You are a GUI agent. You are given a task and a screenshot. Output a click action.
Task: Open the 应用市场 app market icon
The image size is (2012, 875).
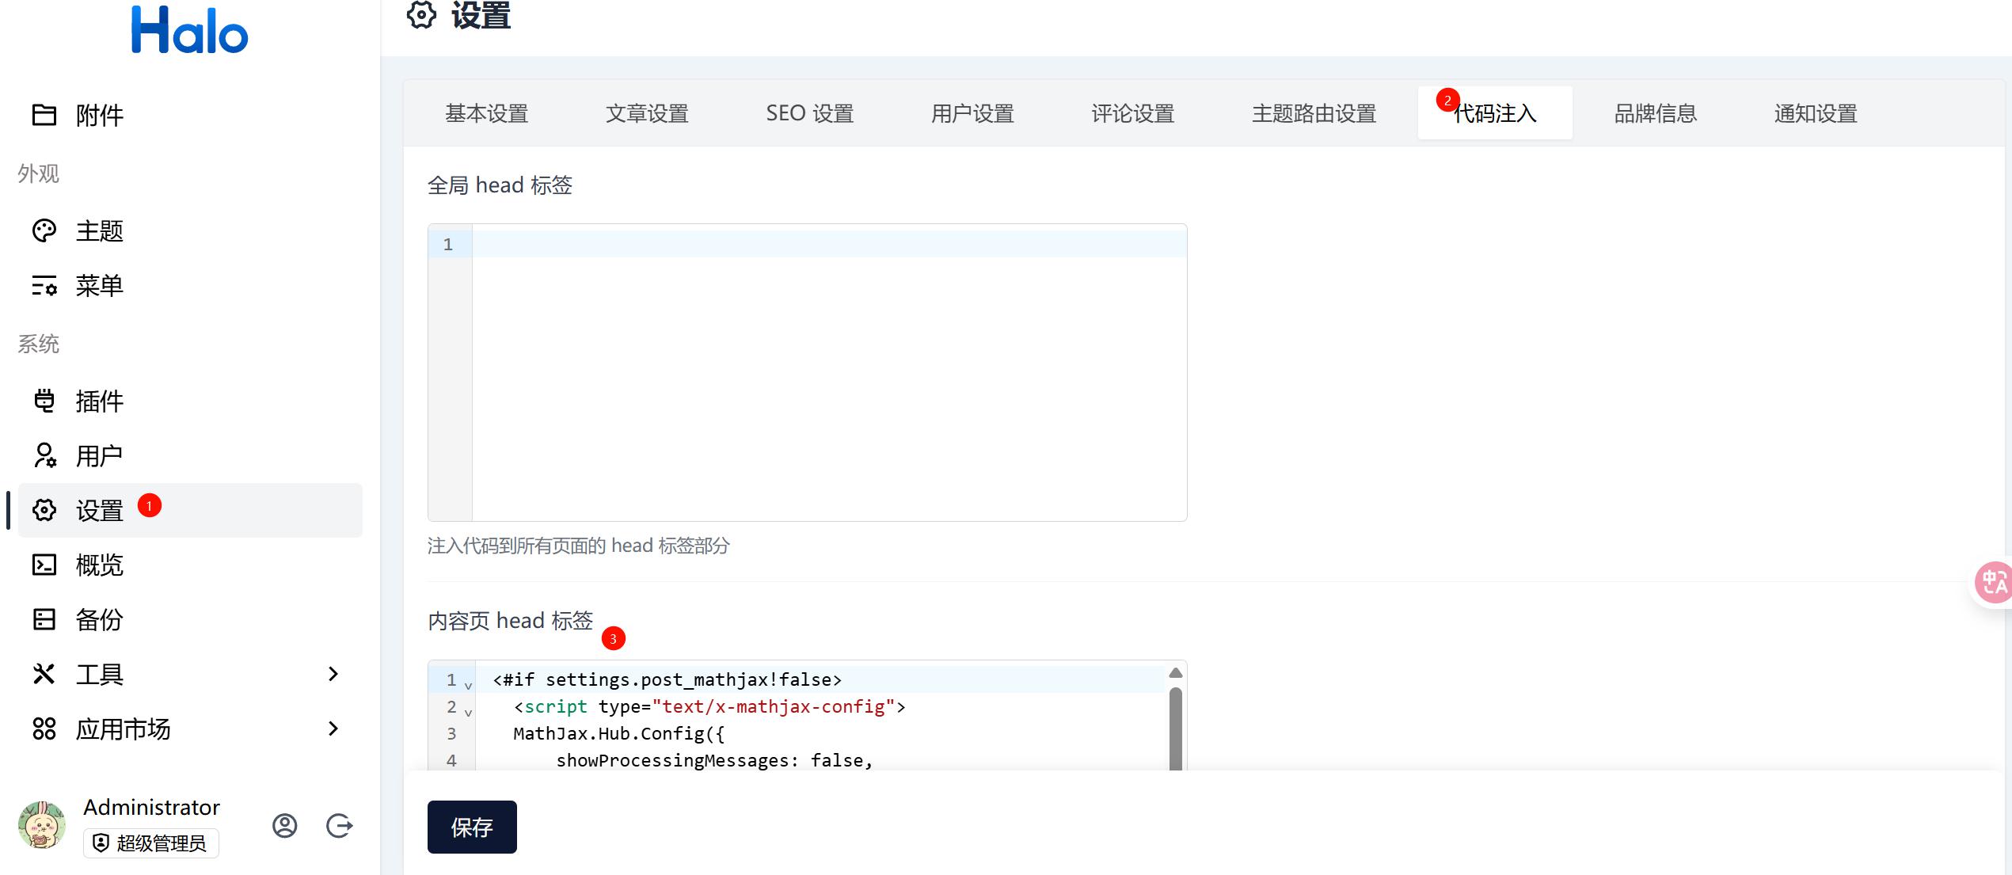click(x=45, y=729)
